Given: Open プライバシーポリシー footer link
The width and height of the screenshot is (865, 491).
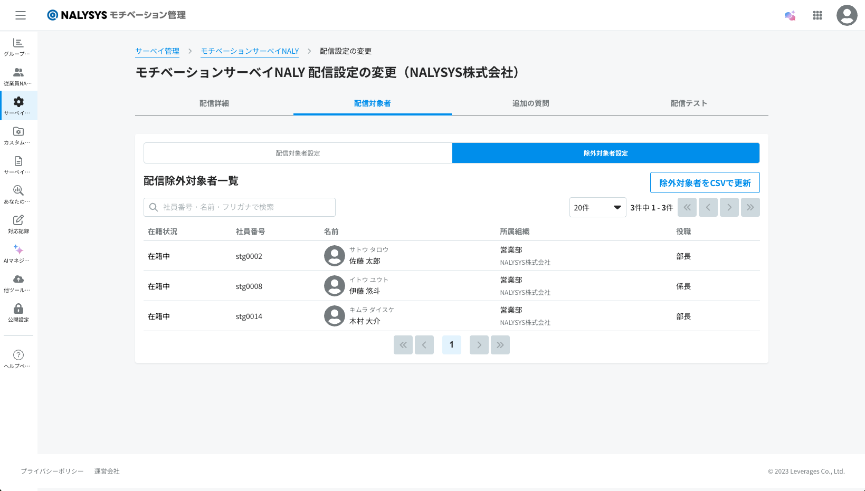Looking at the screenshot, I should click(x=52, y=471).
